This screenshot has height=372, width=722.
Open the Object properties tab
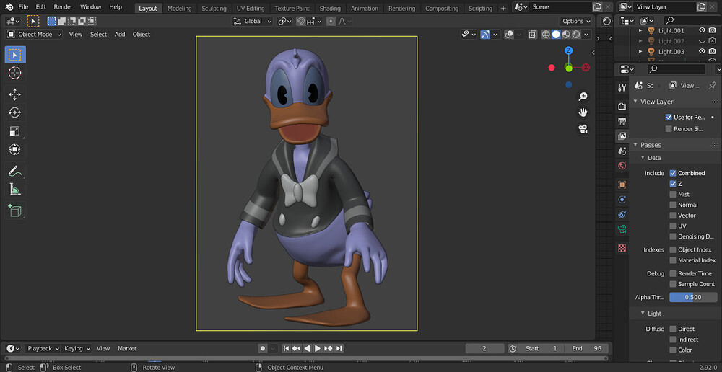622,185
